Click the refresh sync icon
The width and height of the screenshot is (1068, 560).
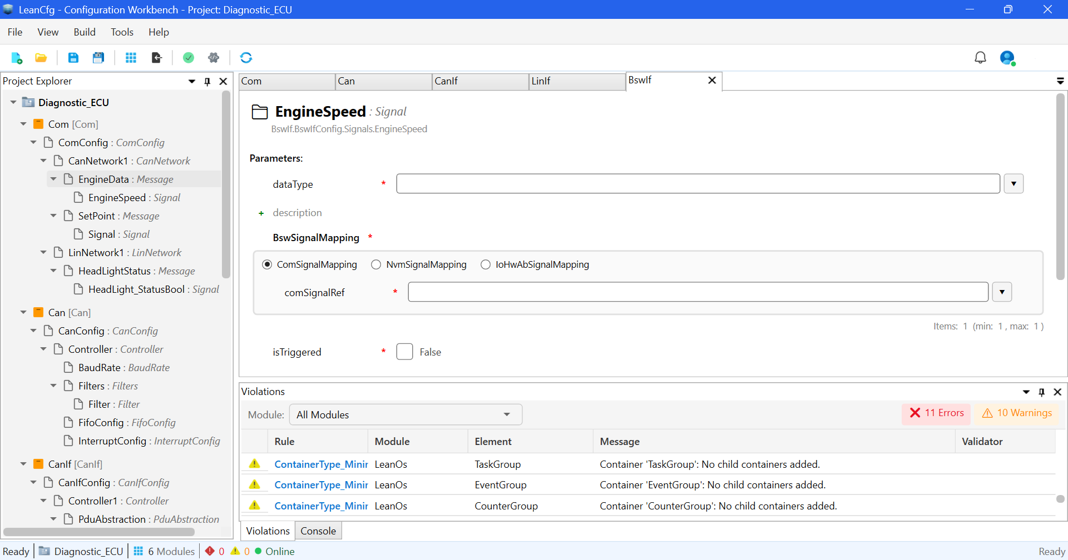pyautogui.click(x=246, y=58)
